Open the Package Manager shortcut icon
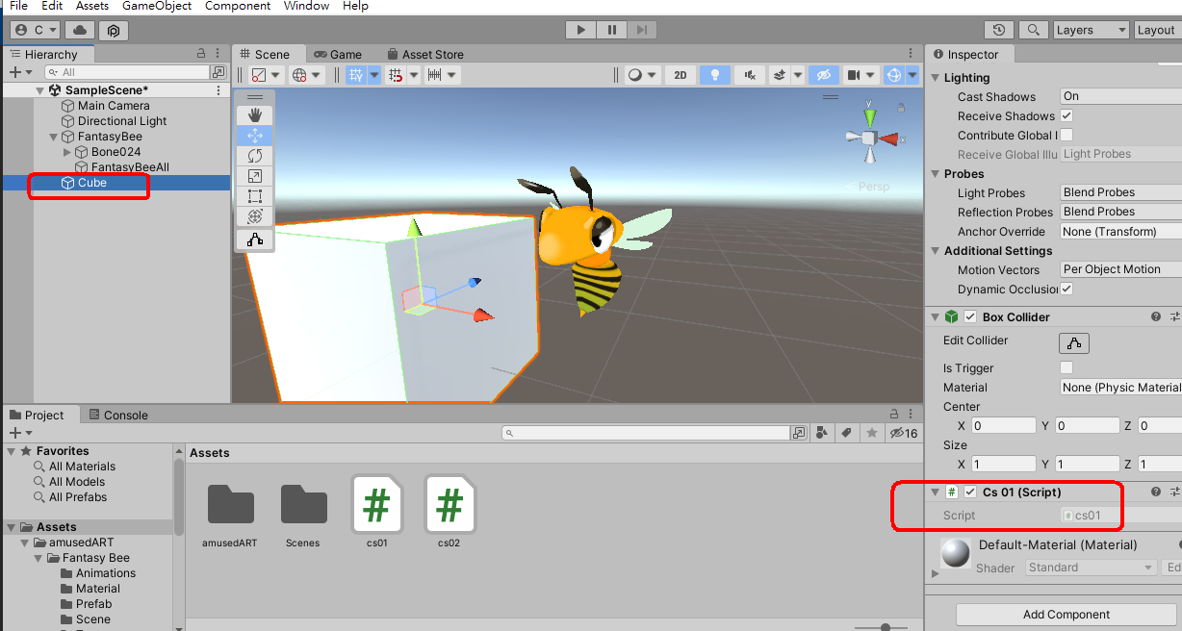1182x631 pixels. [113, 31]
